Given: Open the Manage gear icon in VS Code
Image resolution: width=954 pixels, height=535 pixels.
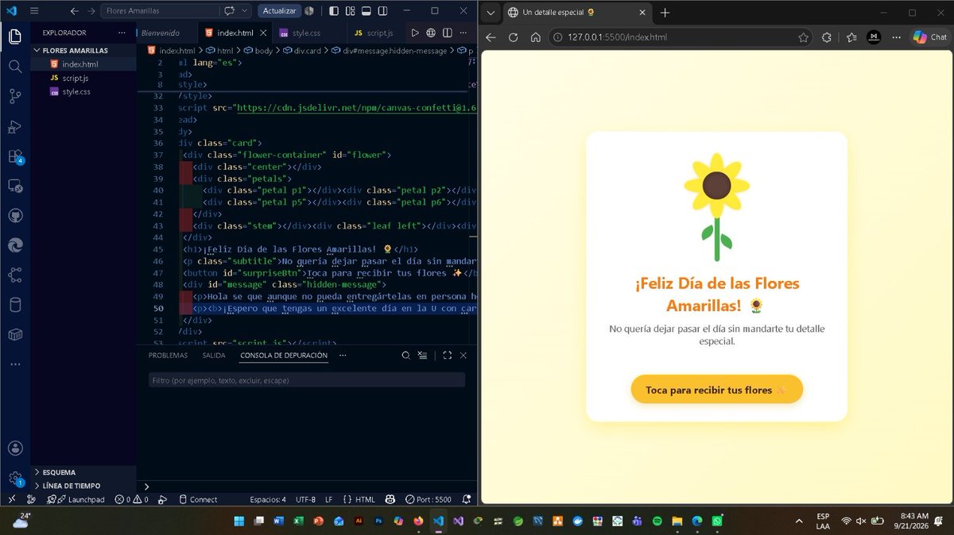Looking at the screenshot, I should coord(14,478).
